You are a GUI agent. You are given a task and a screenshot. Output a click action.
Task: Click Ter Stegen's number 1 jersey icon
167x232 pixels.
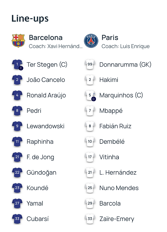(17, 65)
